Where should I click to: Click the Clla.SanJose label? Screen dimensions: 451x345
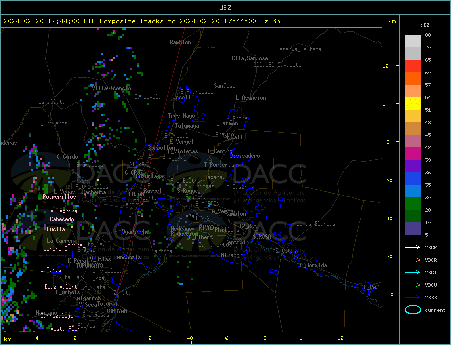point(250,58)
